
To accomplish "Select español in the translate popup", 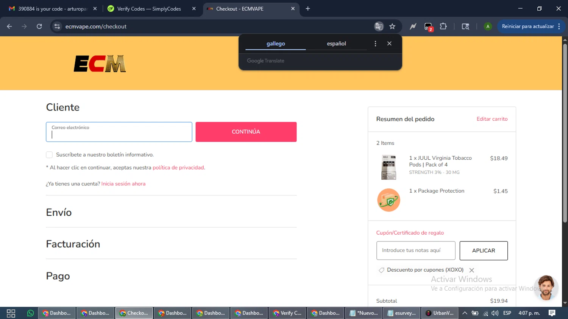I will click(x=336, y=44).
